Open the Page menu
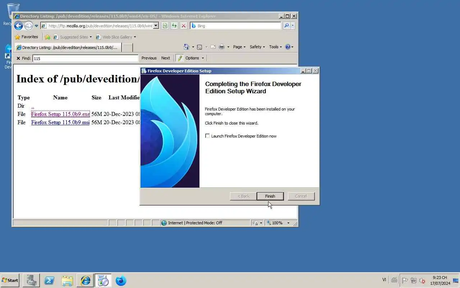This screenshot has height=288, width=460. 239,47
